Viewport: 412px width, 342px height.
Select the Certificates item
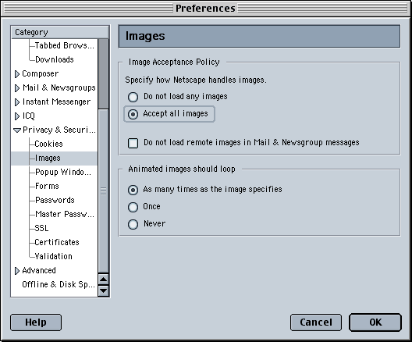pos(57,242)
